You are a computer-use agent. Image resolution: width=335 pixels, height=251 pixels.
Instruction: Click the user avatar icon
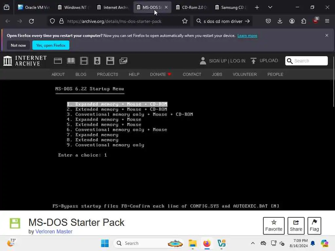click(x=203, y=61)
